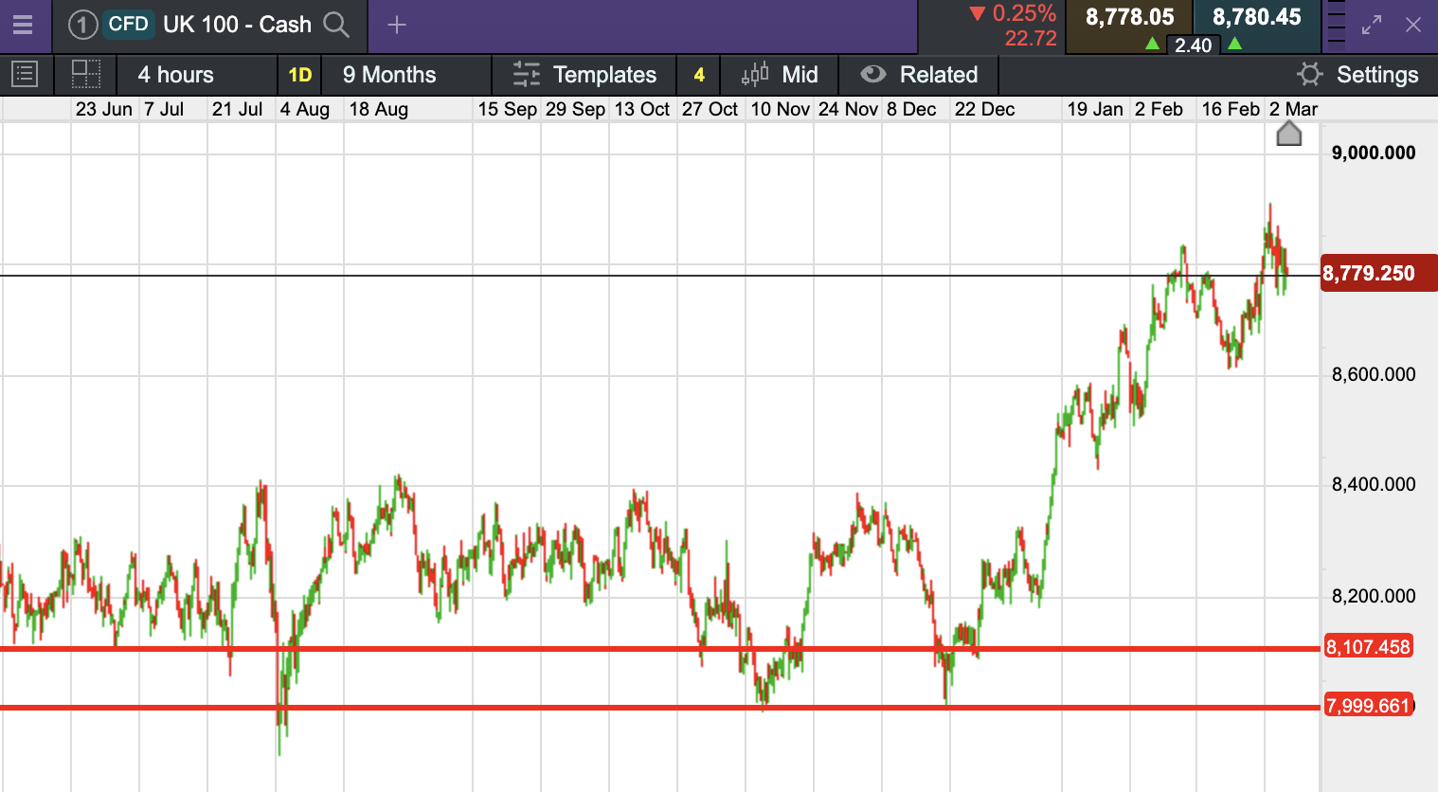Click the eye icon beside Related
Screen dimensions: 1438x792
click(x=872, y=74)
